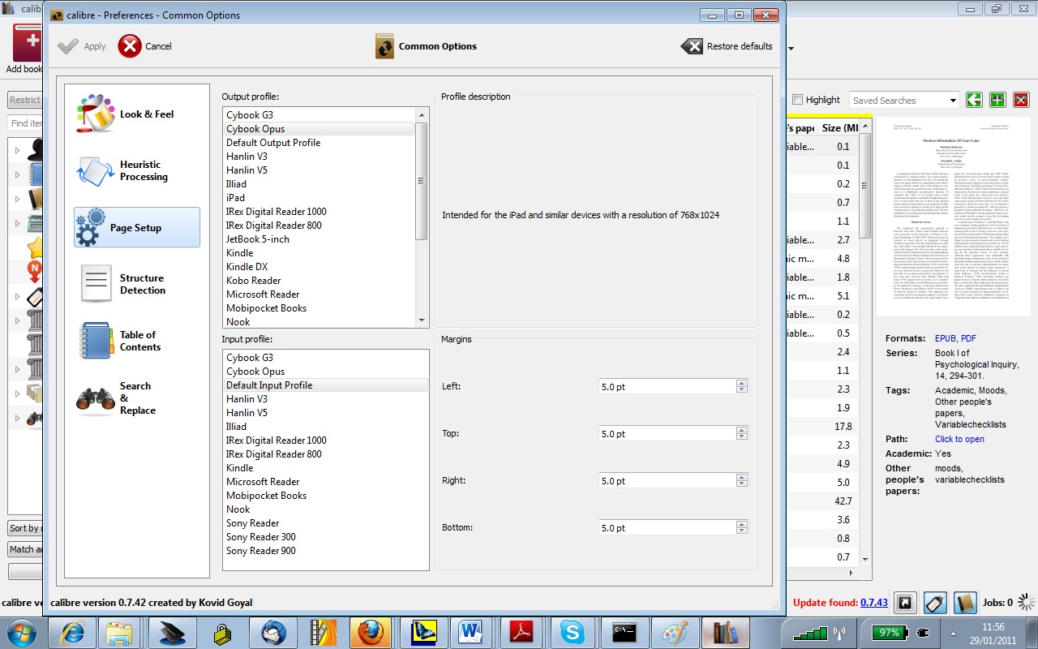Open Skype from the taskbar
The image size is (1038, 649).
coord(572,632)
